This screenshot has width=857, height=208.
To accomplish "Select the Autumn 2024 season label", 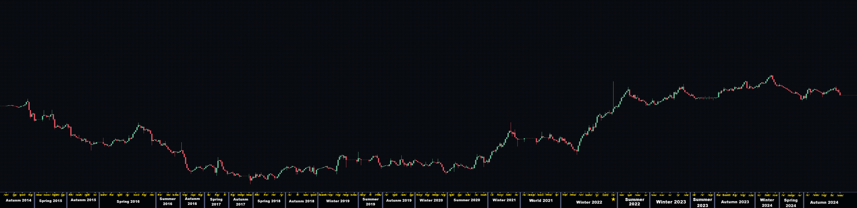I will click(824, 202).
